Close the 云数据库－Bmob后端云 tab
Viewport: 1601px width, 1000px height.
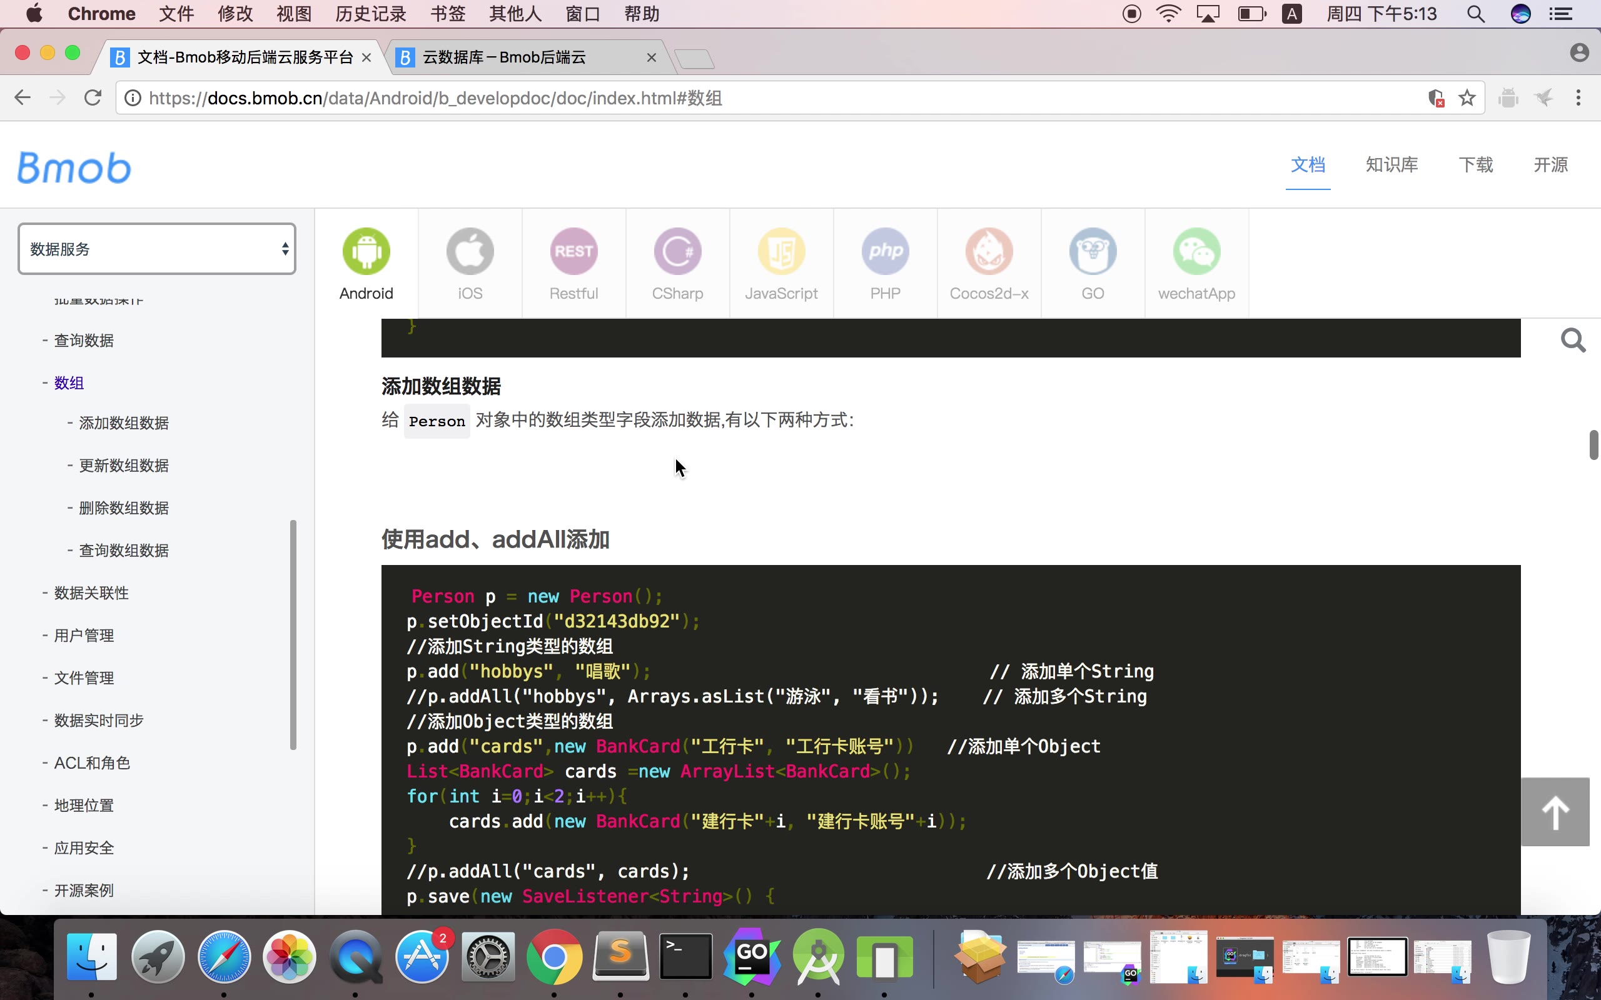[651, 57]
